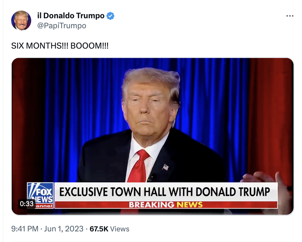Click the Fox News logo in video

[40, 195]
